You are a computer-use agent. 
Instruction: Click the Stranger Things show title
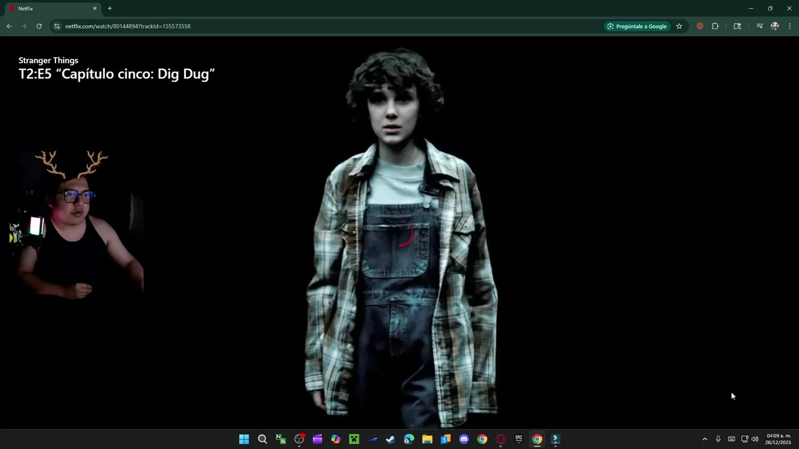point(48,60)
